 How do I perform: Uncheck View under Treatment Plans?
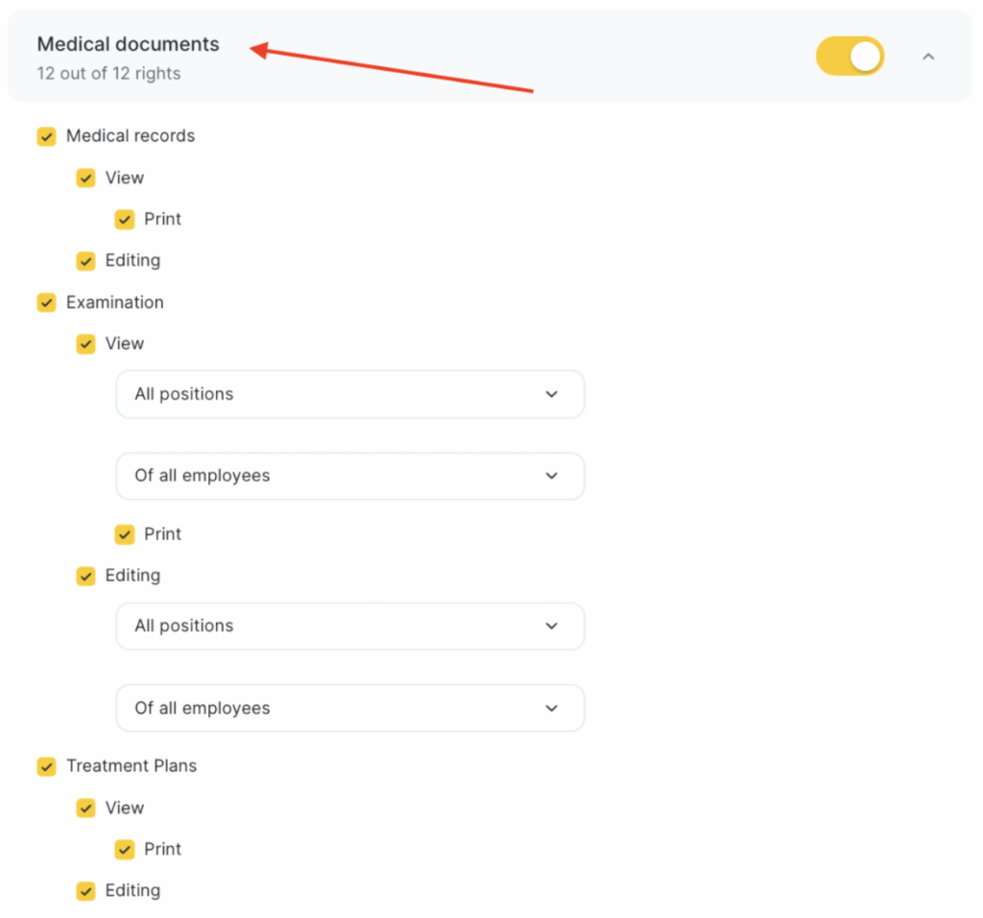click(85, 809)
